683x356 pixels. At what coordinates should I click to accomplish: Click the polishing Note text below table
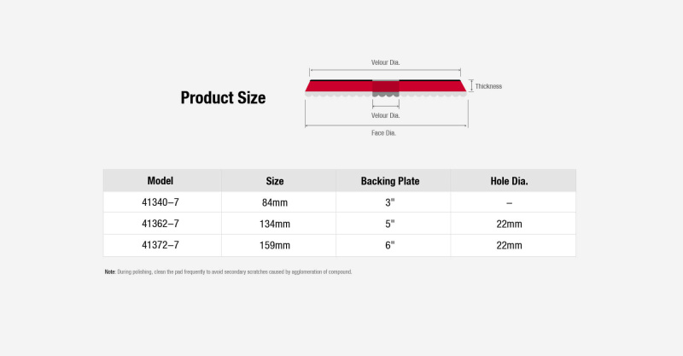[x=228, y=271]
